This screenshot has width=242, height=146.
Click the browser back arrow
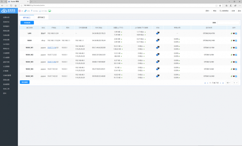coord(2,5)
